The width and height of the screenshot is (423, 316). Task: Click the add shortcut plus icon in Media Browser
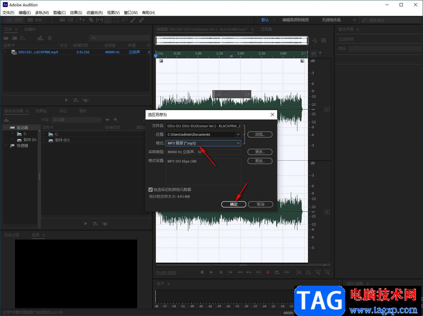click(116, 119)
